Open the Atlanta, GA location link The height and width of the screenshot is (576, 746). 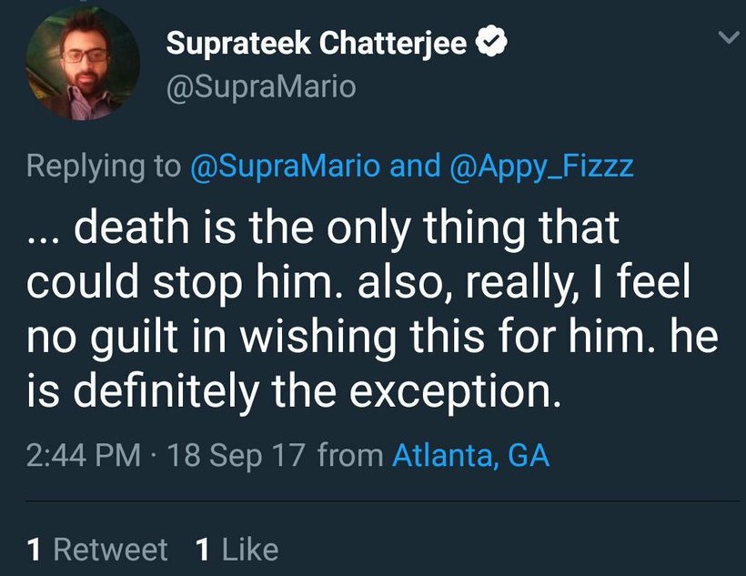coord(470,455)
